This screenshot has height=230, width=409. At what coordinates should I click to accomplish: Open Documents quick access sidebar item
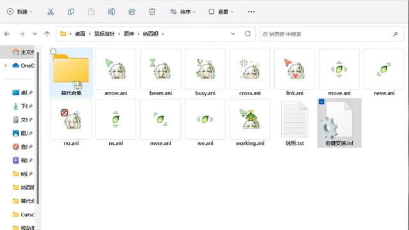pyautogui.click(x=22, y=119)
